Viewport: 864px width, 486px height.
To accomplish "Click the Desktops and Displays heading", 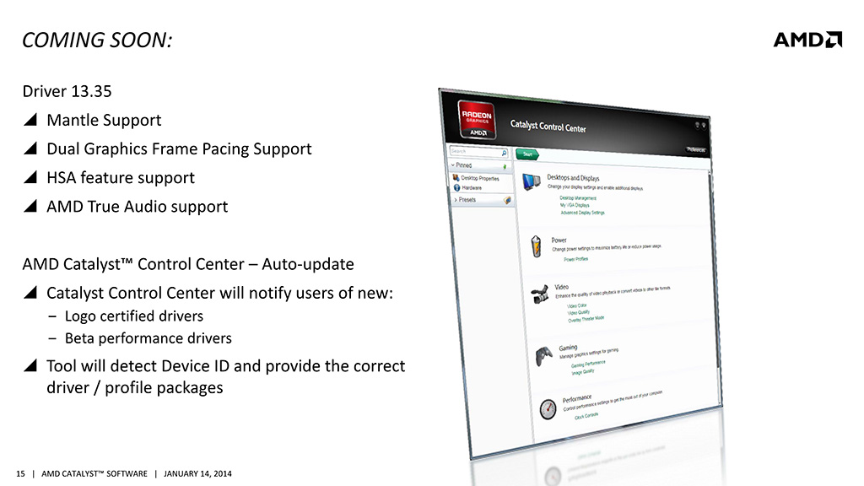I will pyautogui.click(x=573, y=177).
